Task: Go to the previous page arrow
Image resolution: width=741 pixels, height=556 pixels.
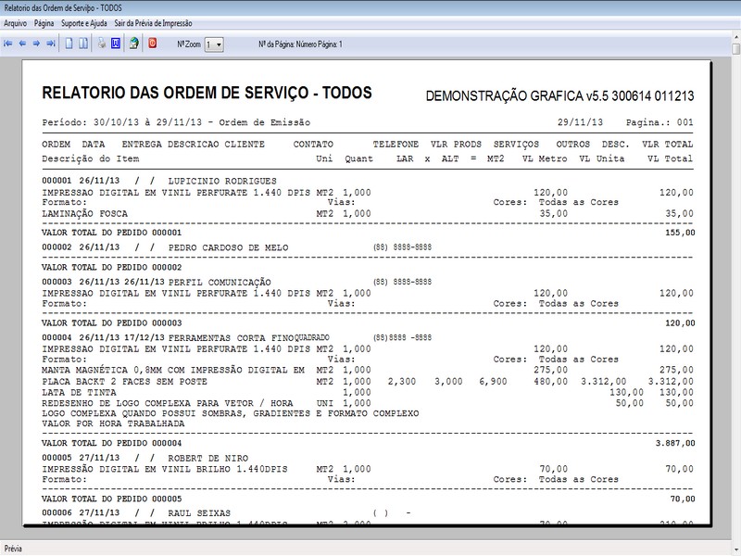Action: [21, 43]
